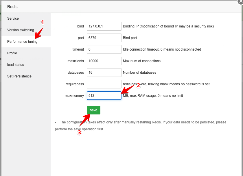Click the bind IP input field
The width and height of the screenshot is (243, 176).
coord(104,26)
